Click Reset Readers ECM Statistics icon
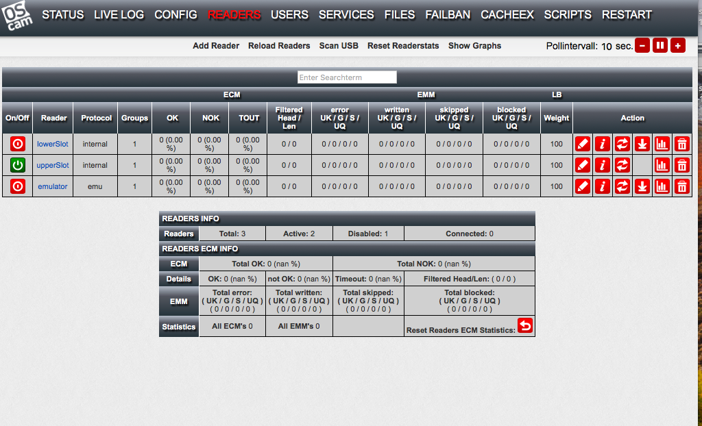The height and width of the screenshot is (426, 702). click(x=525, y=326)
